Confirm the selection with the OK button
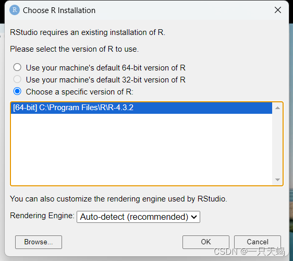The height and width of the screenshot is (261, 293). click(206, 242)
